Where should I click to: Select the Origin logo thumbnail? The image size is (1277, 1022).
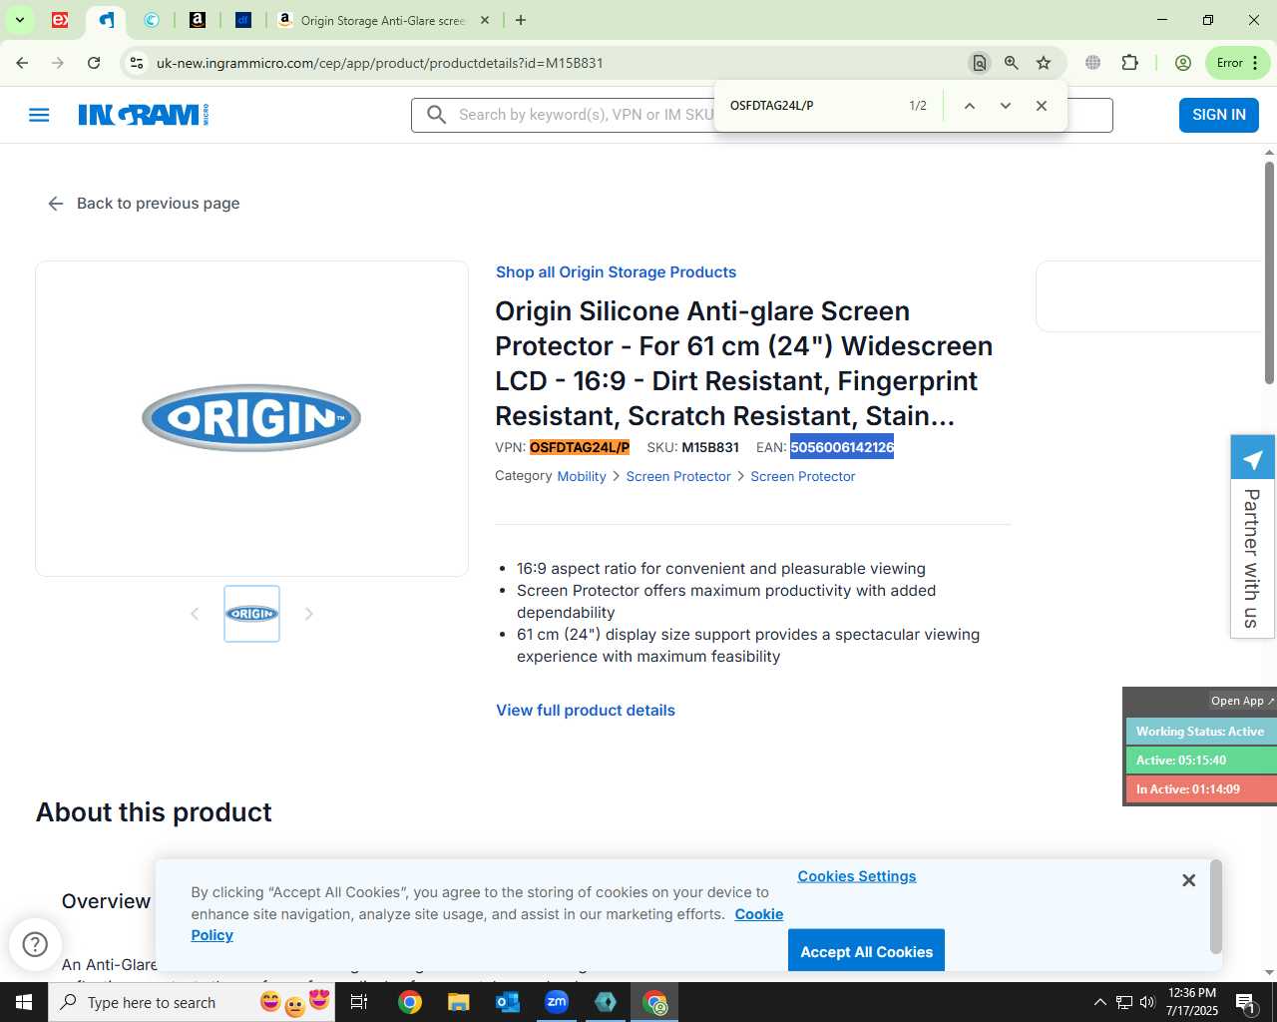(251, 614)
